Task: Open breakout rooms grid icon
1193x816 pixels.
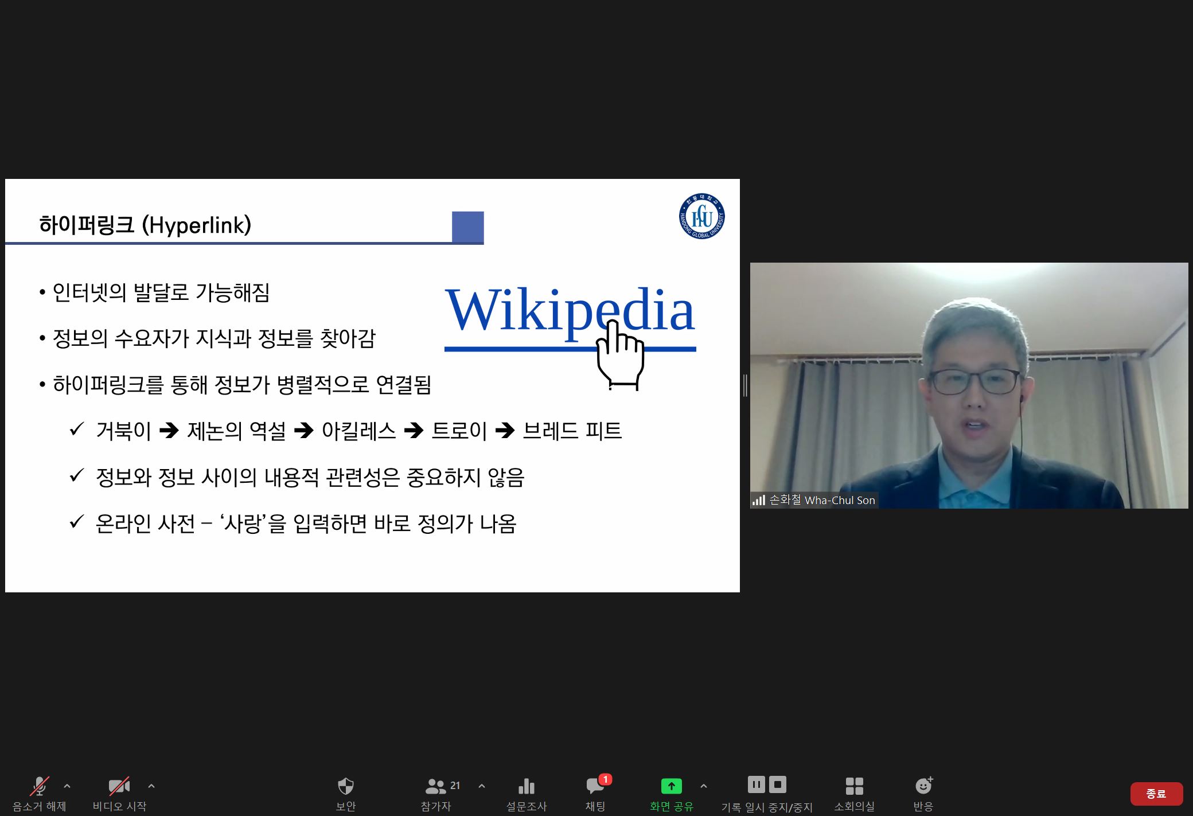Action: click(854, 786)
